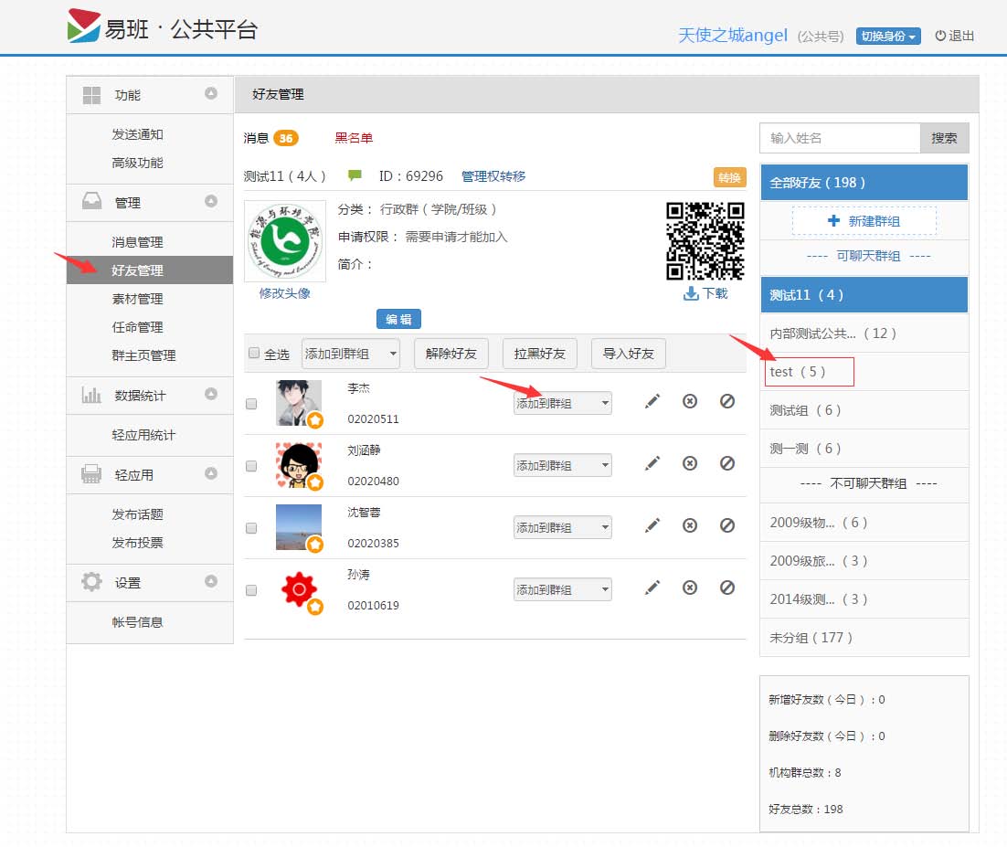Select 好友管理 in sidebar
Screen dimensions: 1007x847
150,270
